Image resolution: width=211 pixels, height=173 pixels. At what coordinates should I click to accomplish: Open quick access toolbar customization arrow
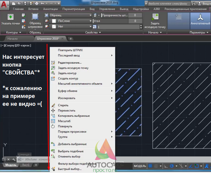[x=59, y=3]
